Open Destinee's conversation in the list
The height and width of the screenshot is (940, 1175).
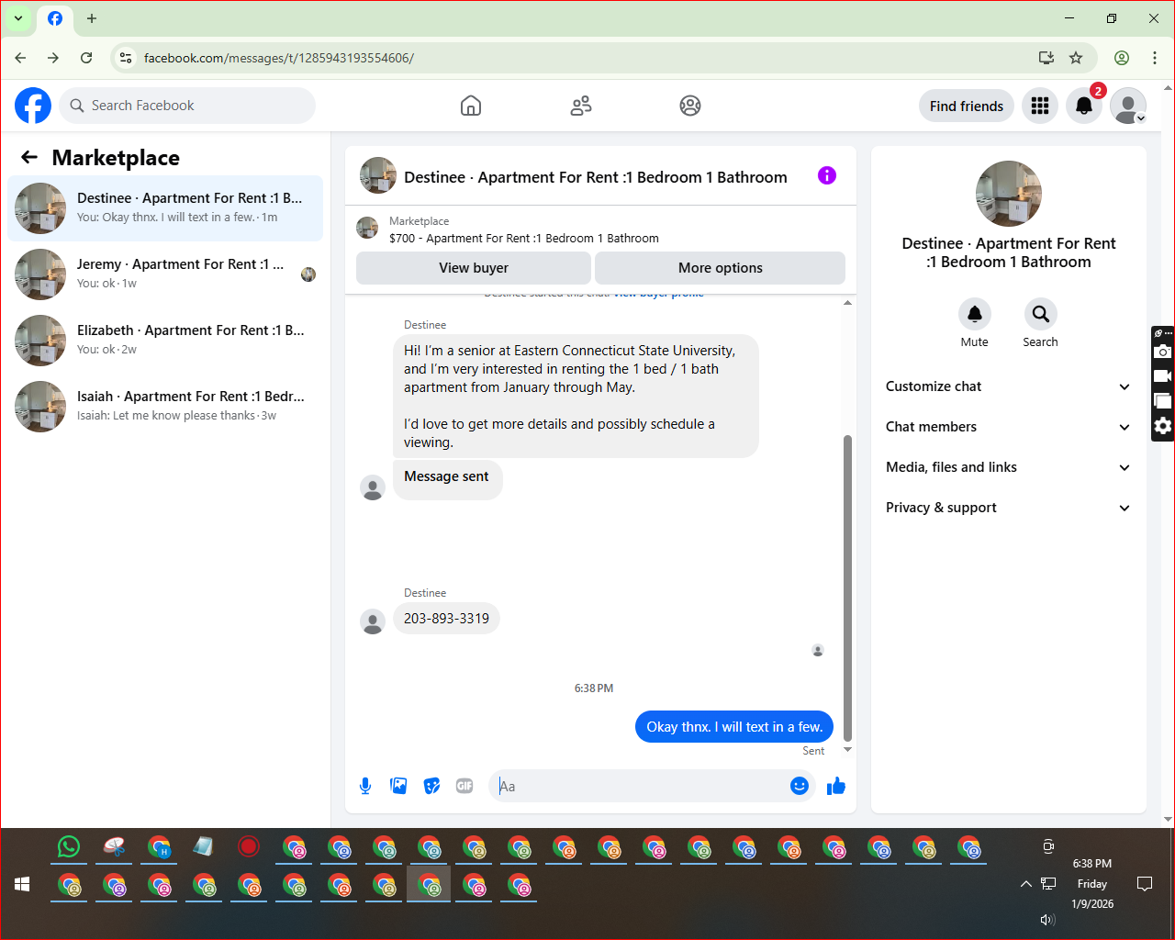point(165,208)
